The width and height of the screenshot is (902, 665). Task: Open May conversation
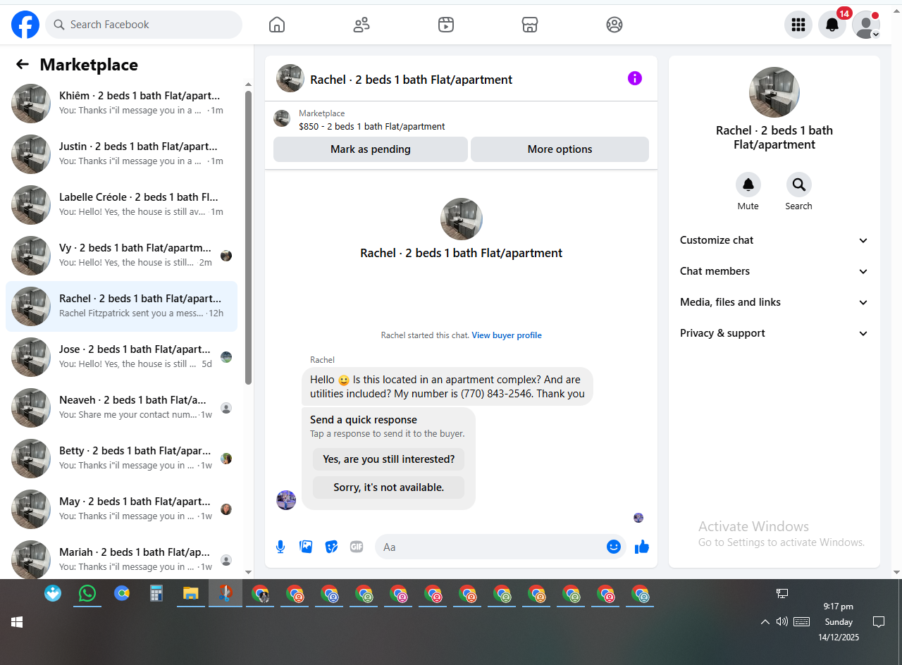click(121, 509)
